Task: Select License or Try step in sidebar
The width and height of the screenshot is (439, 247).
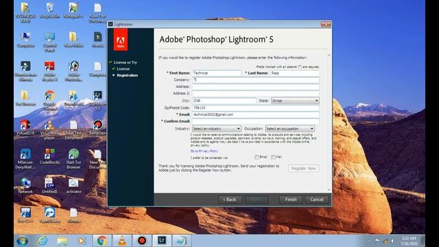Action: pyautogui.click(x=125, y=62)
